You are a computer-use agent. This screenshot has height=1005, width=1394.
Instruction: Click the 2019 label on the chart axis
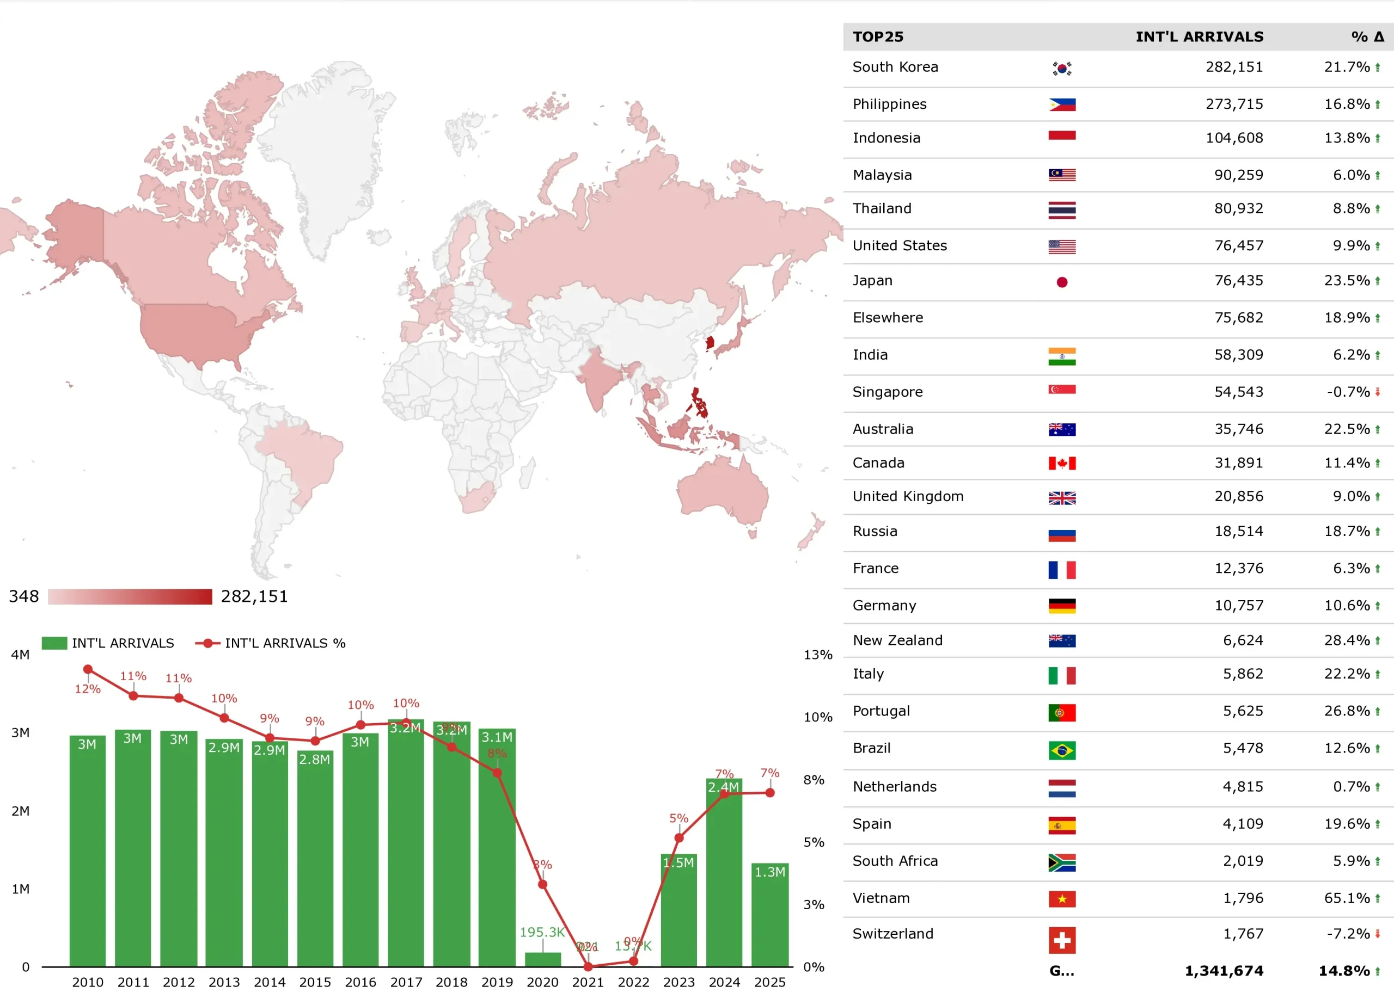[497, 982]
